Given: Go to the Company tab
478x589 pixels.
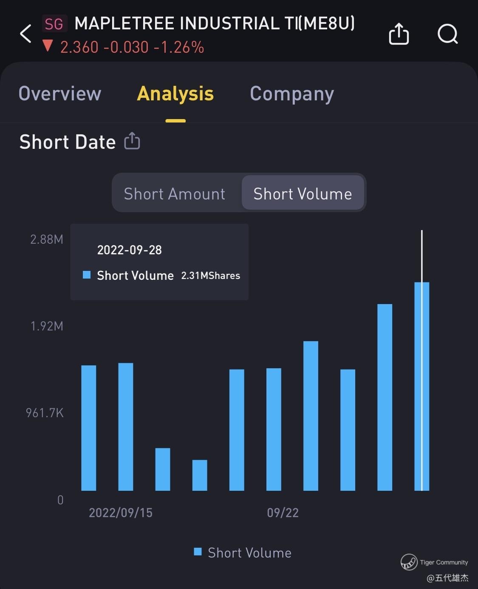Looking at the screenshot, I should pos(292,94).
